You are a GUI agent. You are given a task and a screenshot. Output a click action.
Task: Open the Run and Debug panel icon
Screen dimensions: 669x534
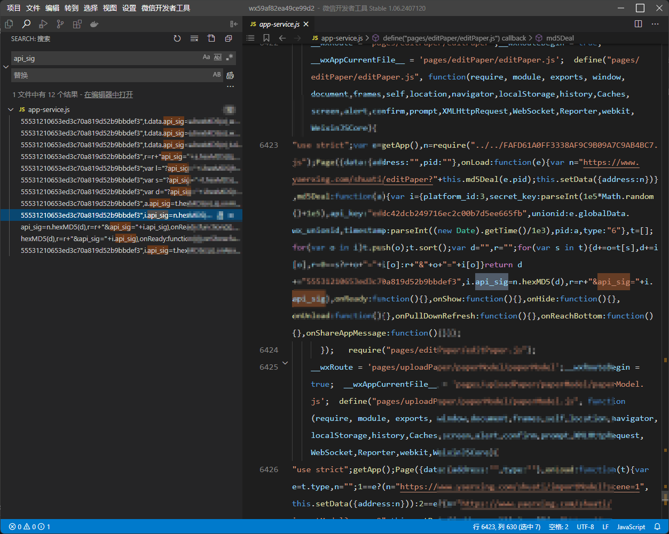click(x=43, y=24)
